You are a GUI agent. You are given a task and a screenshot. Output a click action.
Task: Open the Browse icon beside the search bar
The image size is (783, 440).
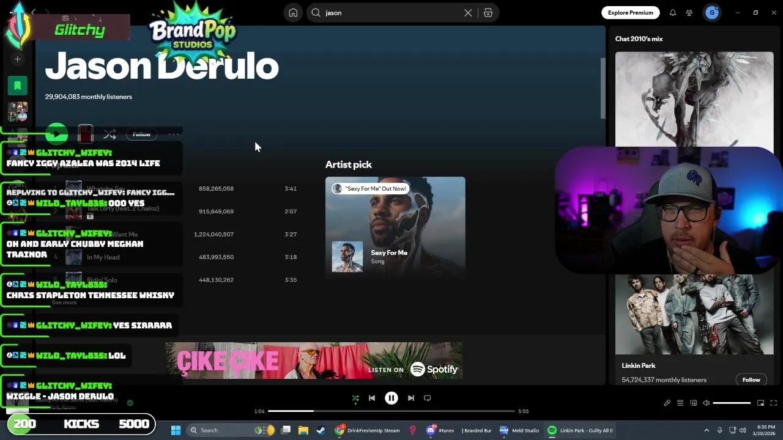488,13
